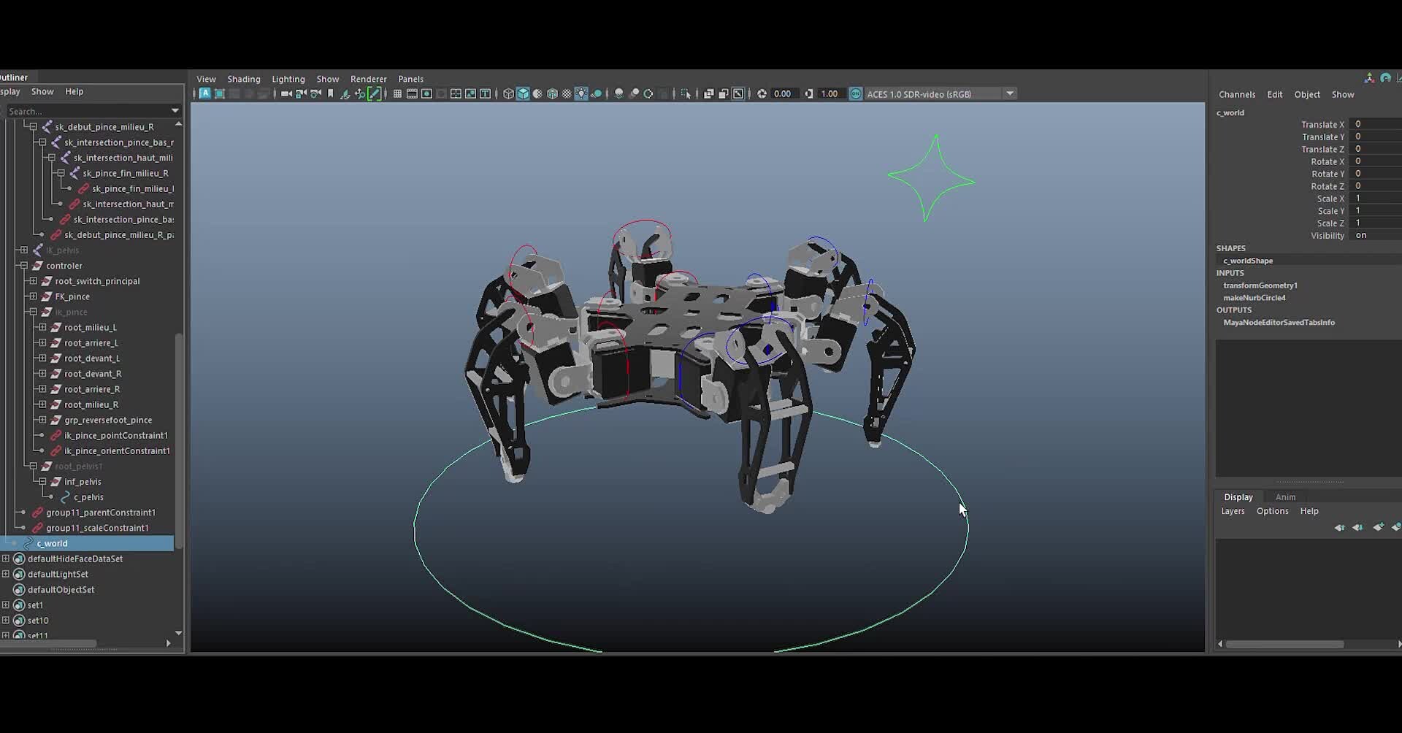The width and height of the screenshot is (1402, 733).
Task: Open the Shading menu
Action: click(x=243, y=78)
